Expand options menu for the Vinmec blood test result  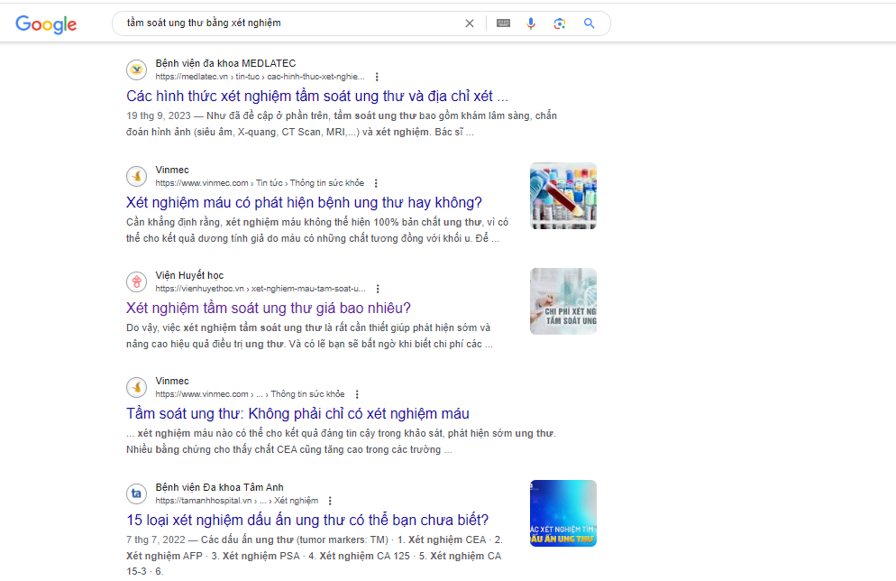pos(377,182)
